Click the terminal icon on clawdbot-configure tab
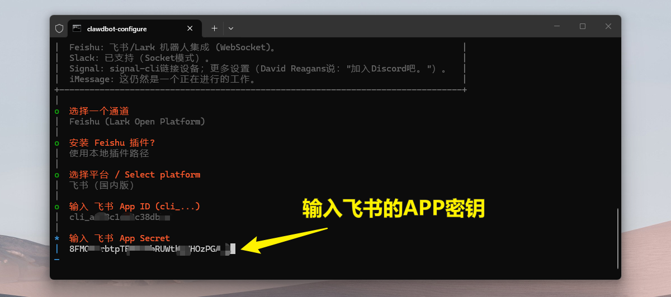 coord(77,28)
